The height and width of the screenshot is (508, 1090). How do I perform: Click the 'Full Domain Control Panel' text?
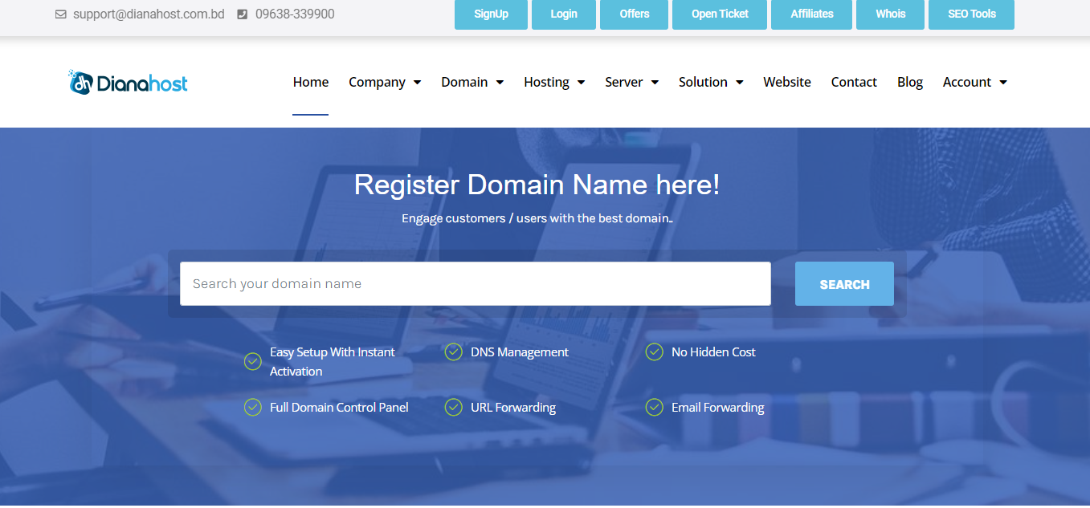pos(339,408)
